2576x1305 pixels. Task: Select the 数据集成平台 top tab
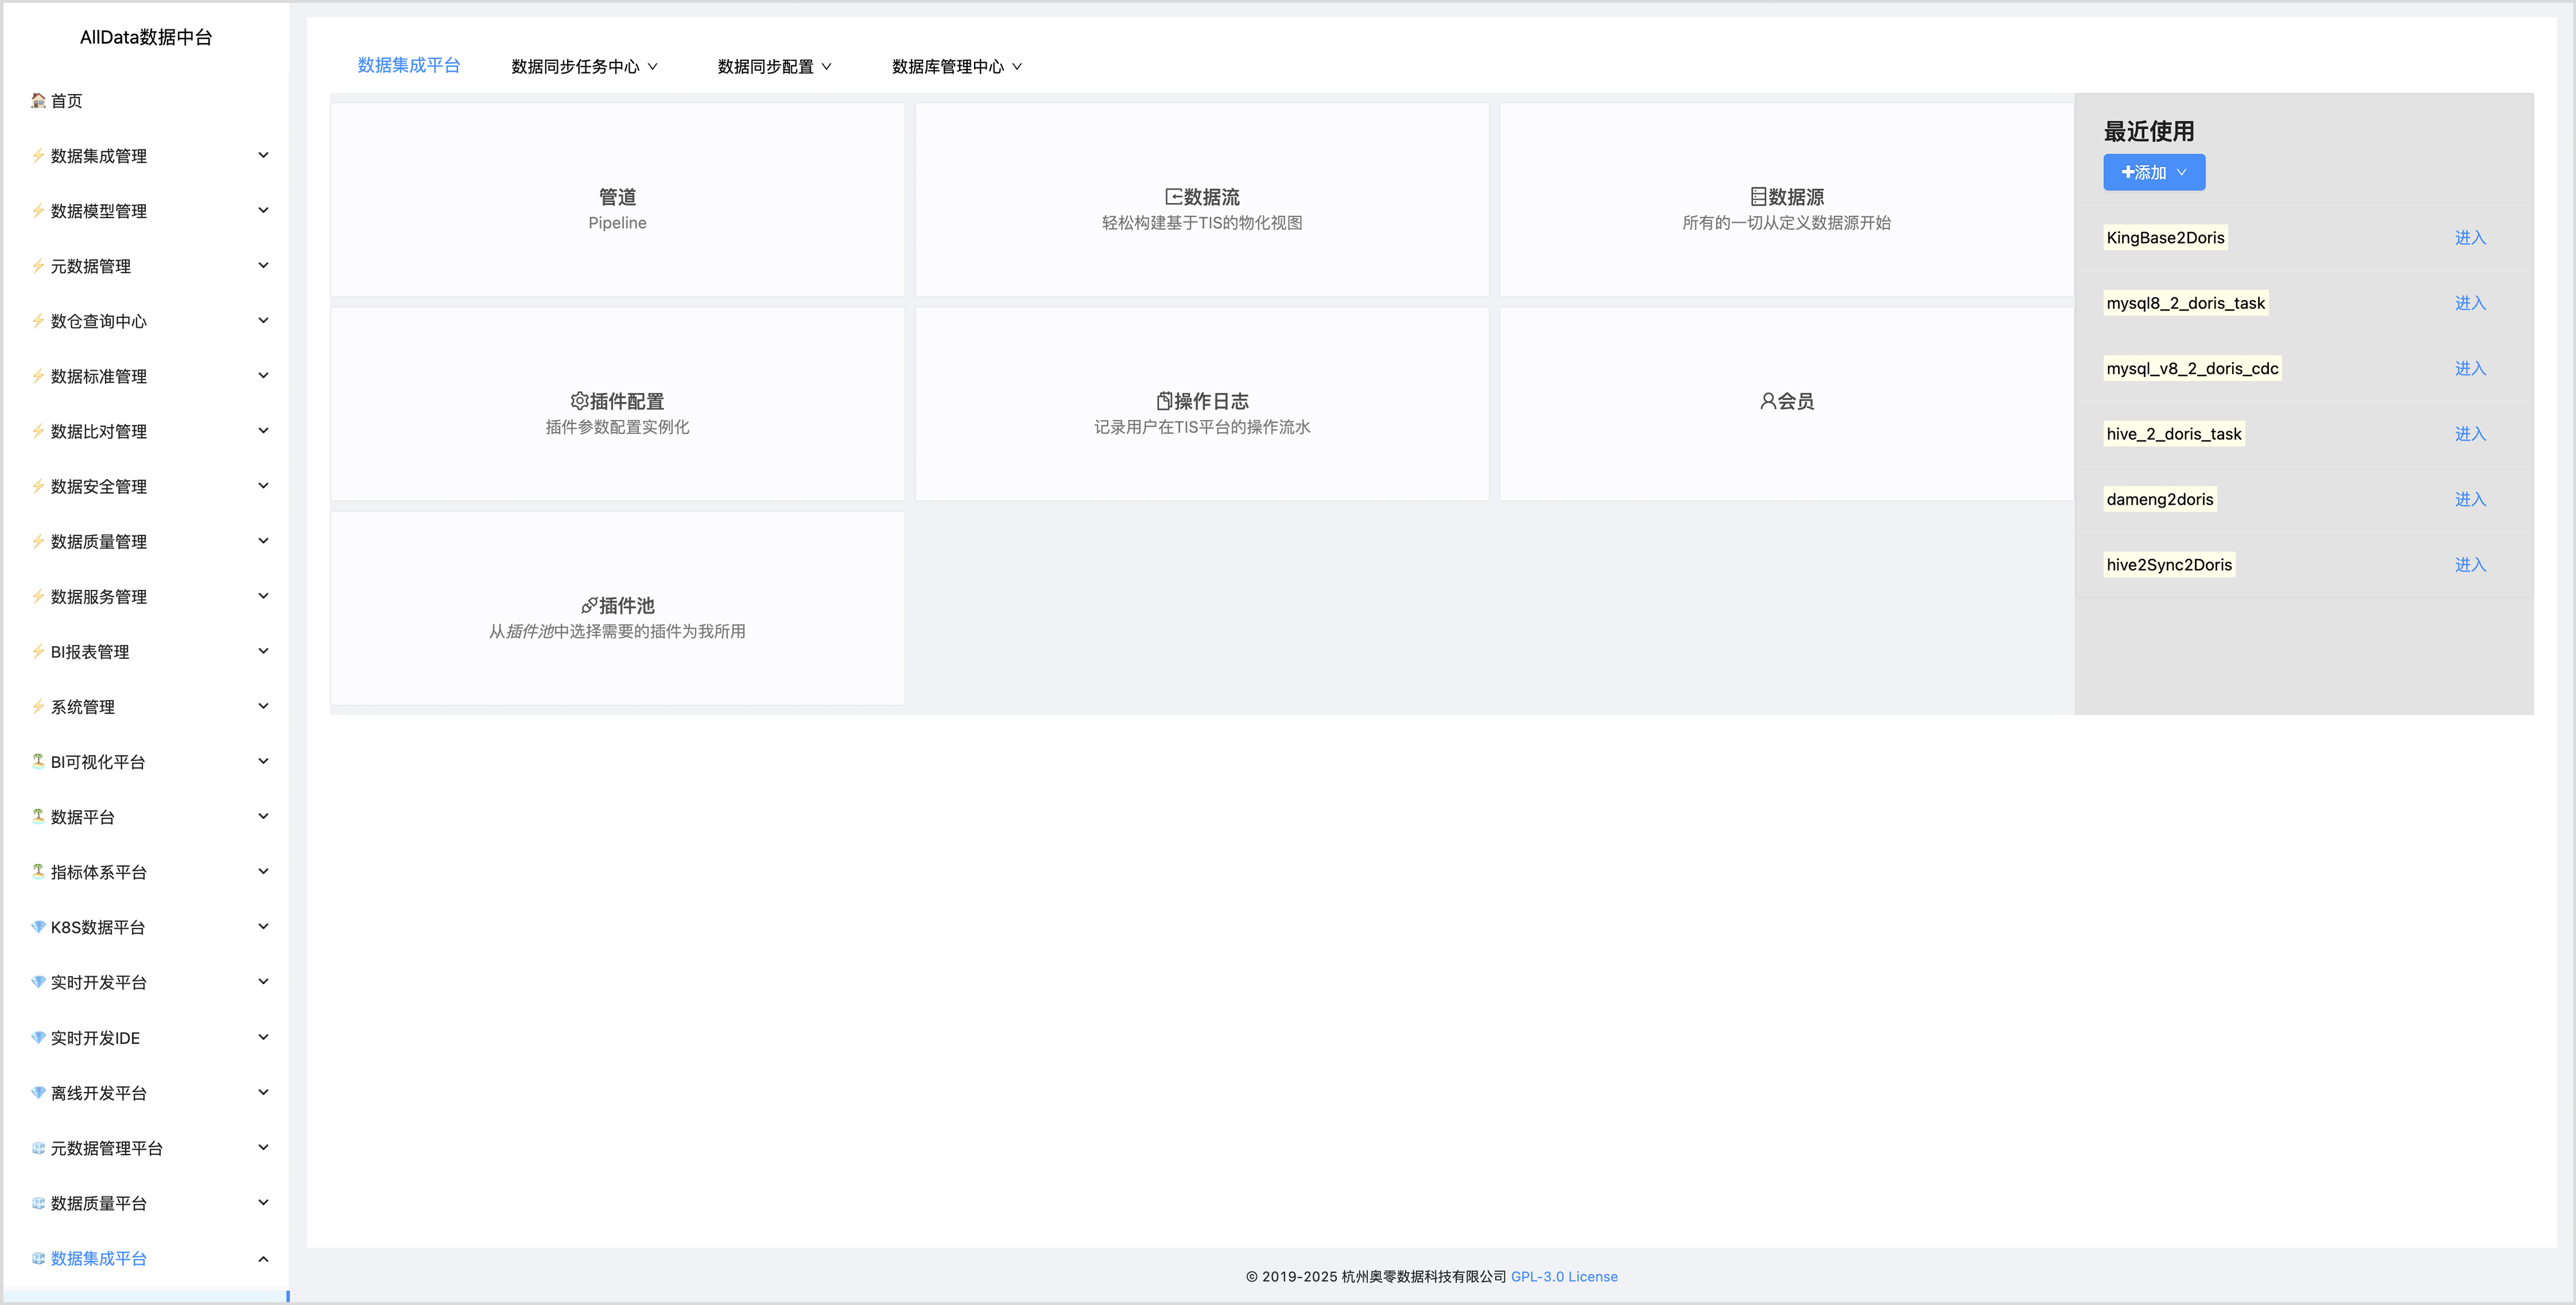(x=408, y=66)
